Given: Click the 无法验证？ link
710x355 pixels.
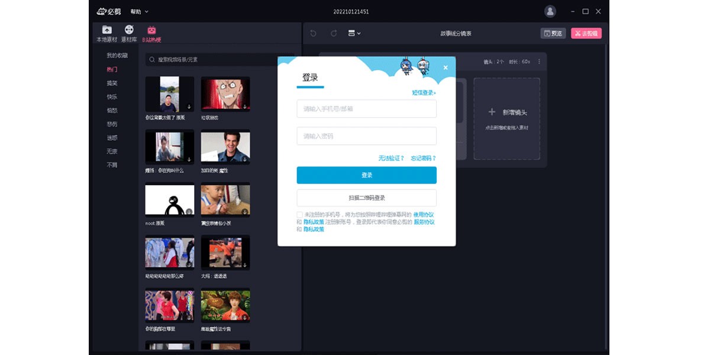Looking at the screenshot, I should coord(392,158).
